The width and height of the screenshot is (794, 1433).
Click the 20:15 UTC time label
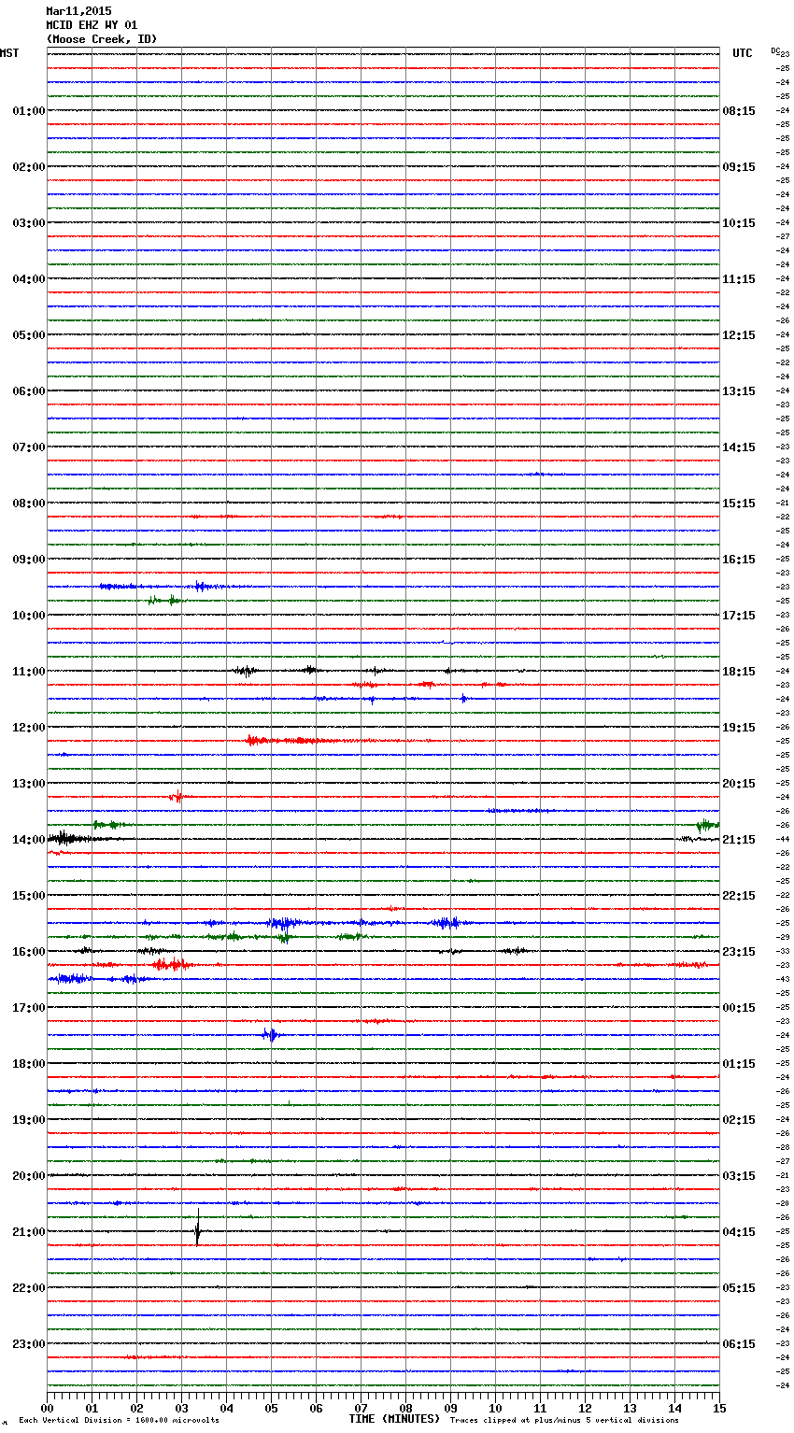(x=739, y=784)
